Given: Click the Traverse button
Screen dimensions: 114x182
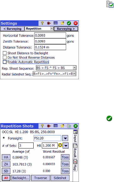Looking at the screenshot, I should pos(41,178).
